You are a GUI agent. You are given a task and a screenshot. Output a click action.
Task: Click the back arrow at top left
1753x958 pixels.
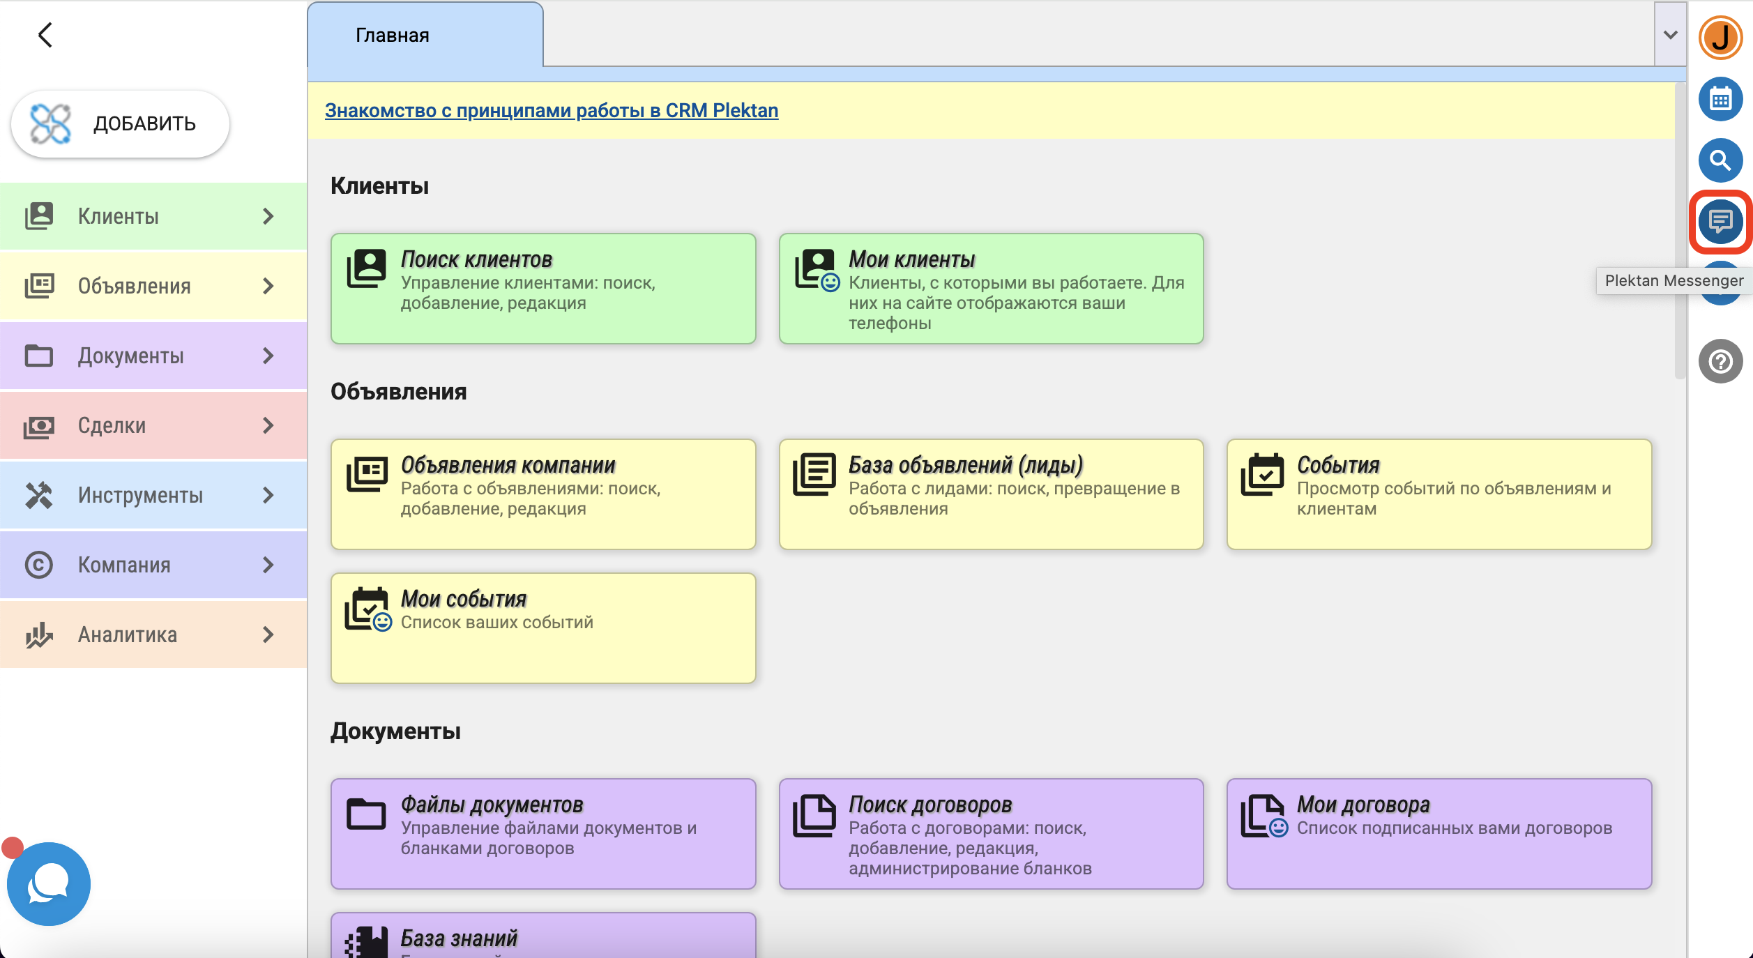45,35
